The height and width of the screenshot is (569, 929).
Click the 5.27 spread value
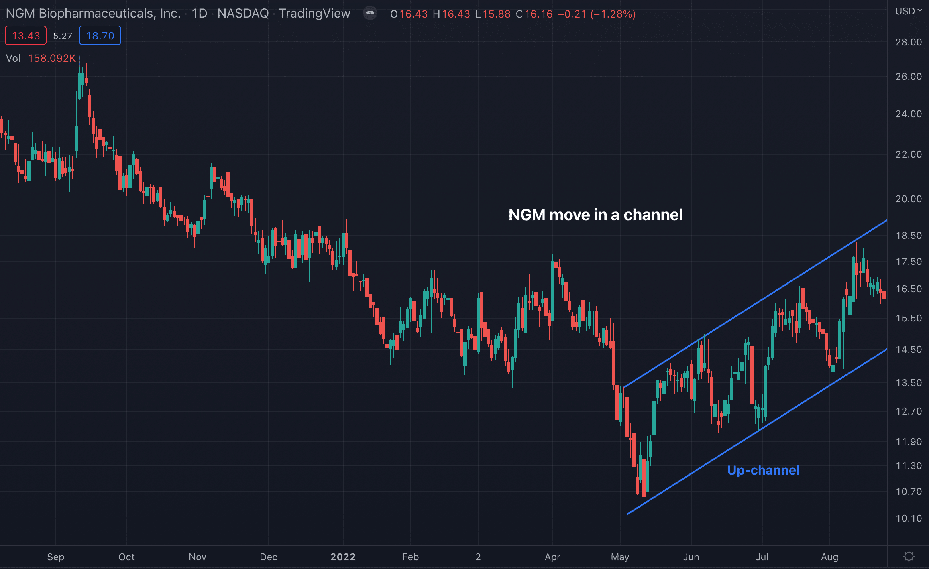tap(63, 36)
